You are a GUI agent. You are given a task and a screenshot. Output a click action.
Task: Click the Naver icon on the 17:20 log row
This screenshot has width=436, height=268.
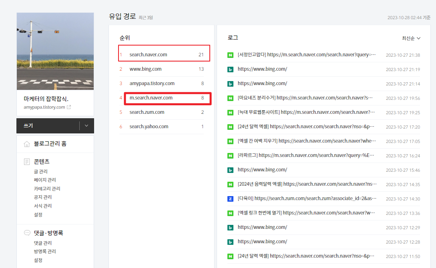[230, 127]
